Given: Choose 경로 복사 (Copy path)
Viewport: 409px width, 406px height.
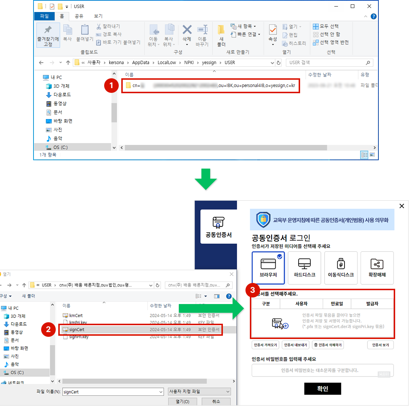Looking at the screenshot, I should pos(109,34).
